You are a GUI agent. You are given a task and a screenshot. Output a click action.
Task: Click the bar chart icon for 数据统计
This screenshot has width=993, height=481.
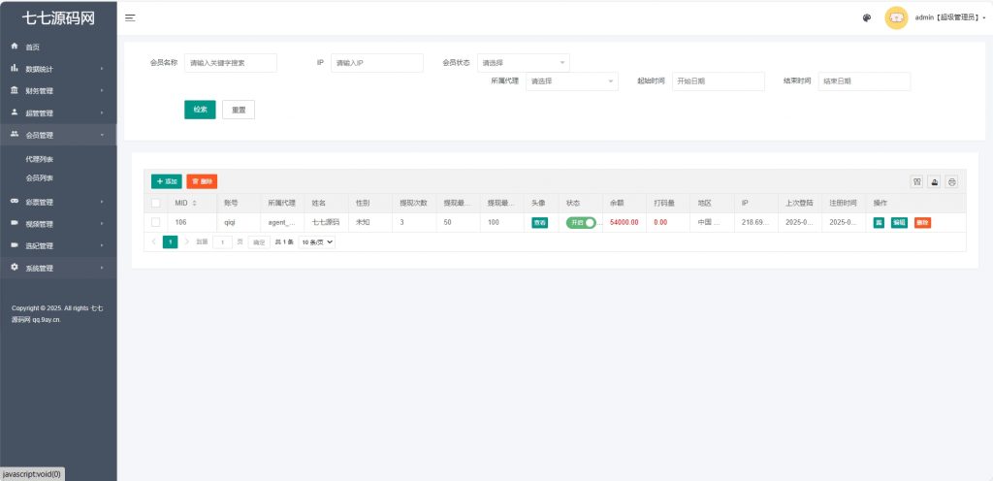point(15,68)
